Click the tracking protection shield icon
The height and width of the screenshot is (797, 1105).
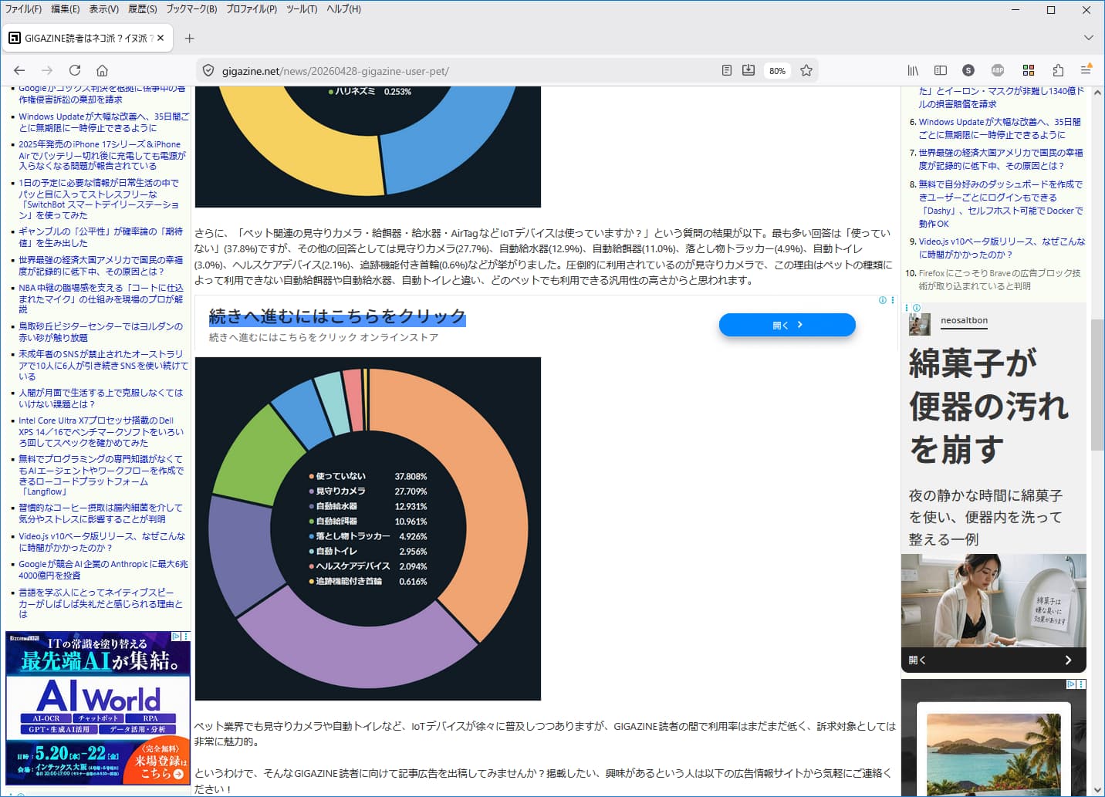[x=208, y=71]
